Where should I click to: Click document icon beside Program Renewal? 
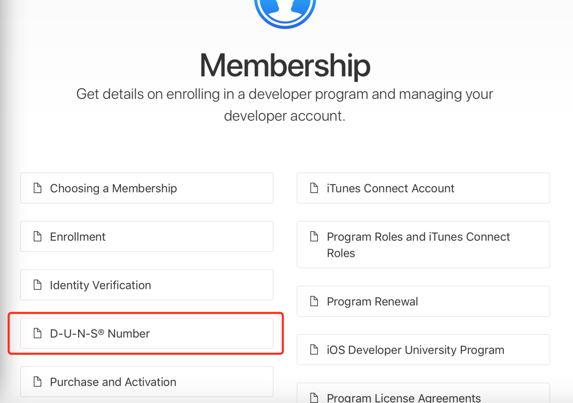(314, 301)
